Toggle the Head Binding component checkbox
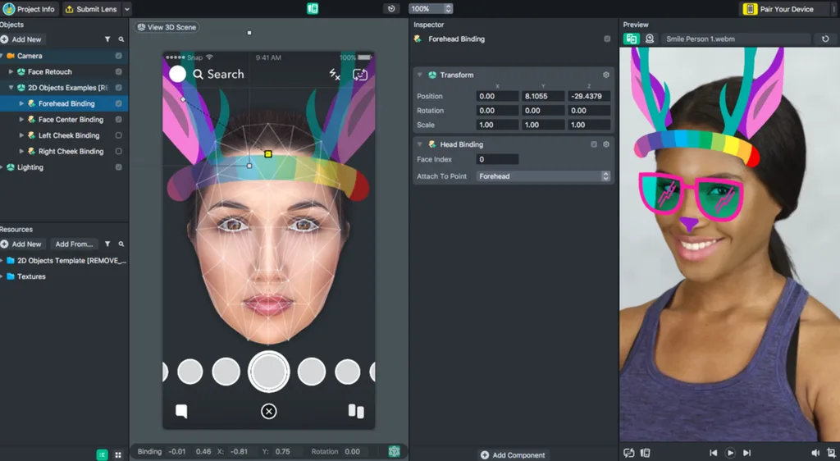The height and width of the screenshot is (461, 840). pos(594,144)
